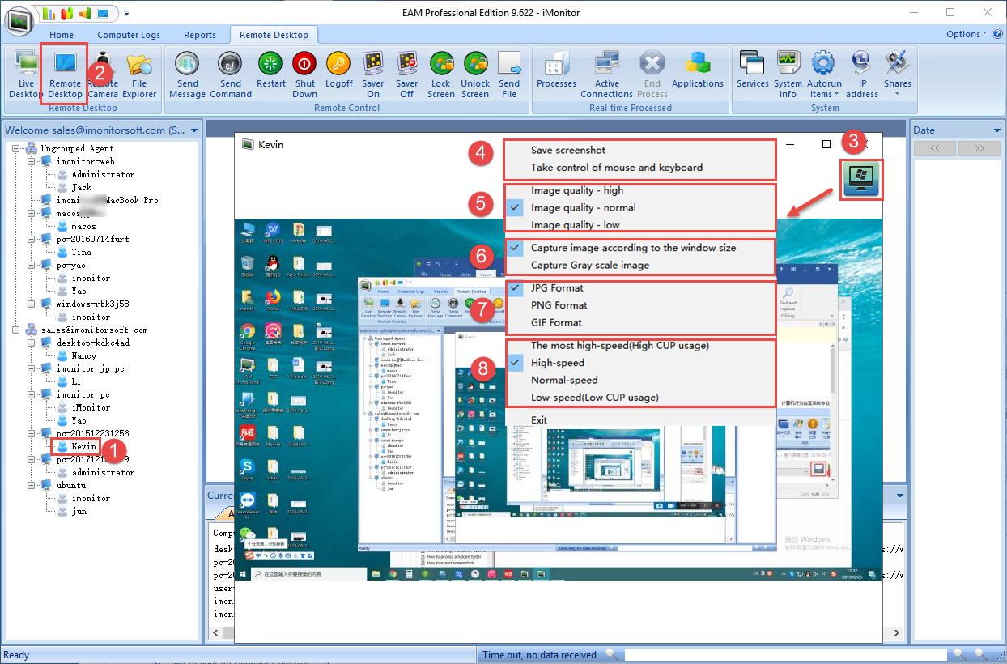Switch to the Computer Logs tab
Screen dimensions: 1007x664
(x=129, y=35)
